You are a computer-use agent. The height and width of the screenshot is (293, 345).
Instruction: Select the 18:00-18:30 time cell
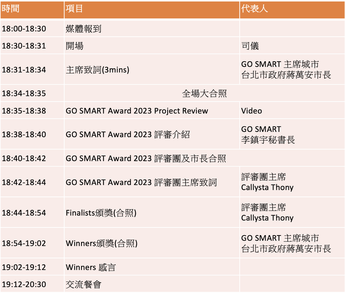click(x=24, y=29)
